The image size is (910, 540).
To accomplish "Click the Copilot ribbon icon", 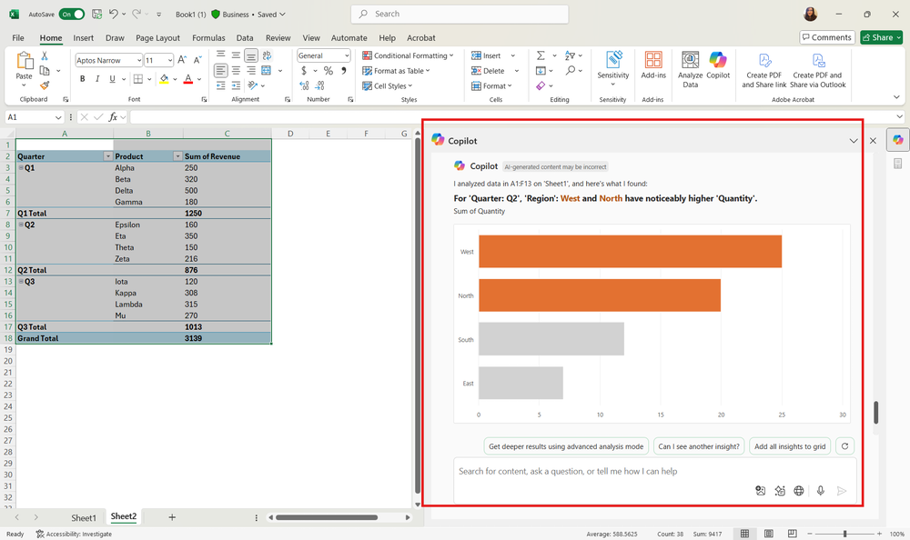I will [718, 60].
